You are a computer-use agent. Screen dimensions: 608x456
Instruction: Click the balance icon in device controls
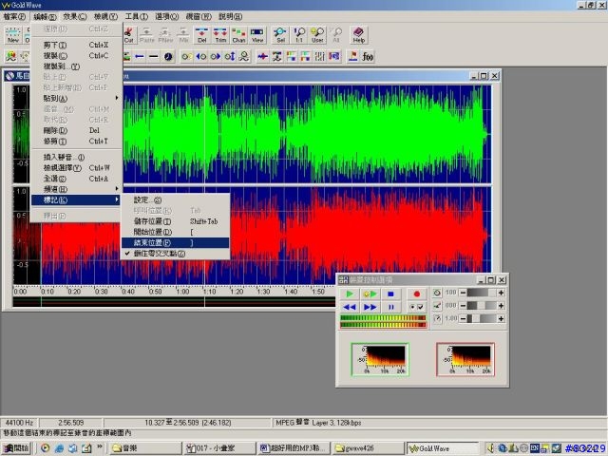coord(437,306)
